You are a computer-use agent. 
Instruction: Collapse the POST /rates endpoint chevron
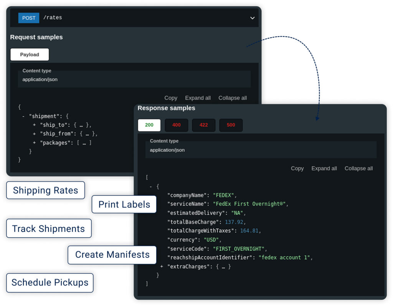pyautogui.click(x=252, y=18)
